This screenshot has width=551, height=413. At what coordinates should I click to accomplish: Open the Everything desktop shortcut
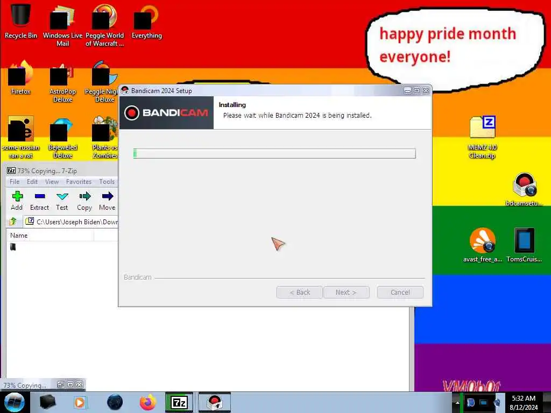(x=146, y=22)
